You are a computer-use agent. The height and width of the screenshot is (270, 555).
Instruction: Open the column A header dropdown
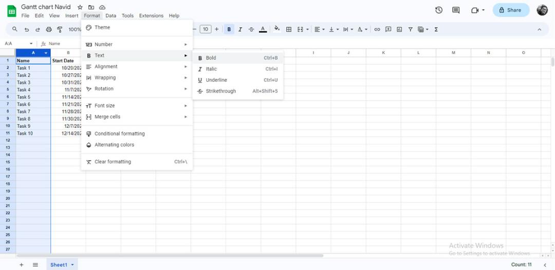pos(46,53)
